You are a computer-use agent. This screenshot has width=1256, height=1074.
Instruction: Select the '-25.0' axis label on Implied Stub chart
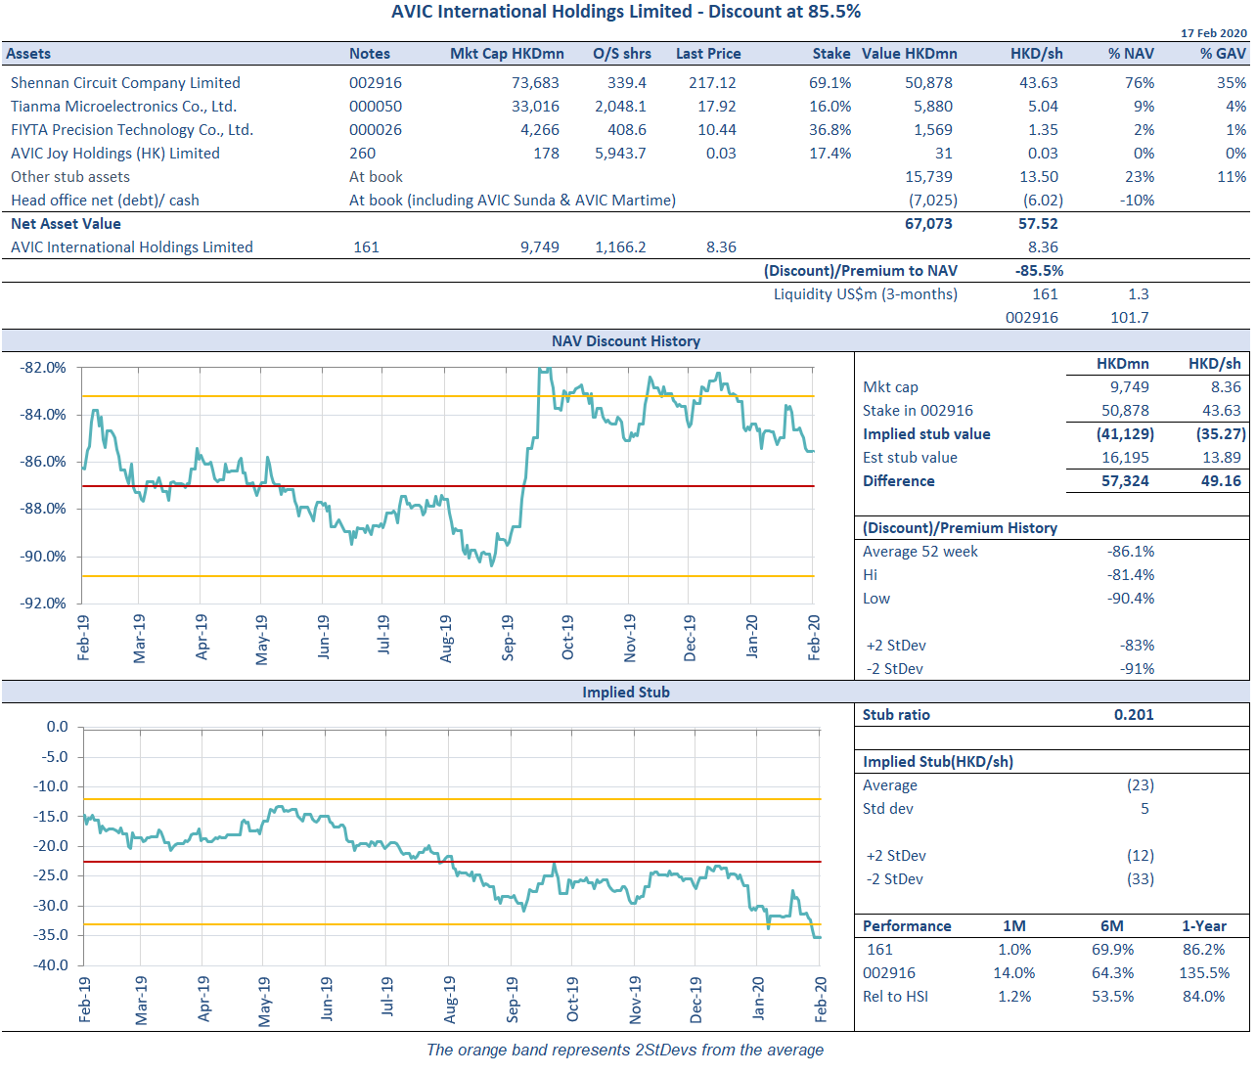coord(50,875)
